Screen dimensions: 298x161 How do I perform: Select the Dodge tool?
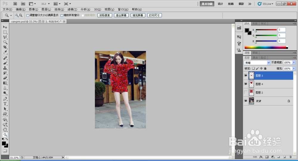click(5, 93)
